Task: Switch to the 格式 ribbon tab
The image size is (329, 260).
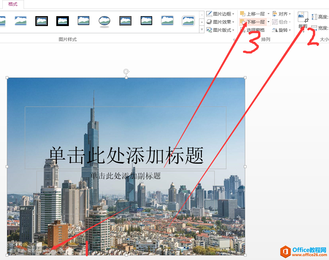Action: 13,4
